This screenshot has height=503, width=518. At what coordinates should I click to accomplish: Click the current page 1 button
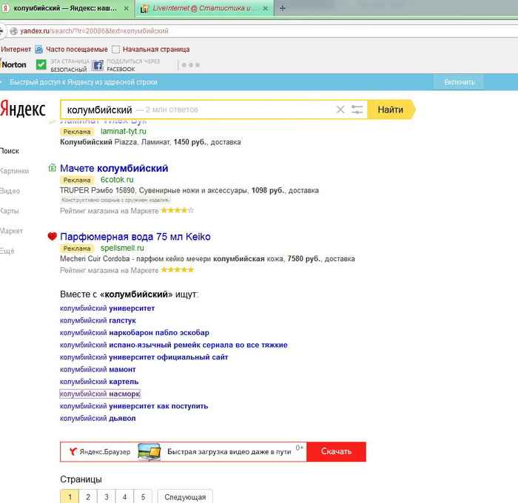pos(70,497)
